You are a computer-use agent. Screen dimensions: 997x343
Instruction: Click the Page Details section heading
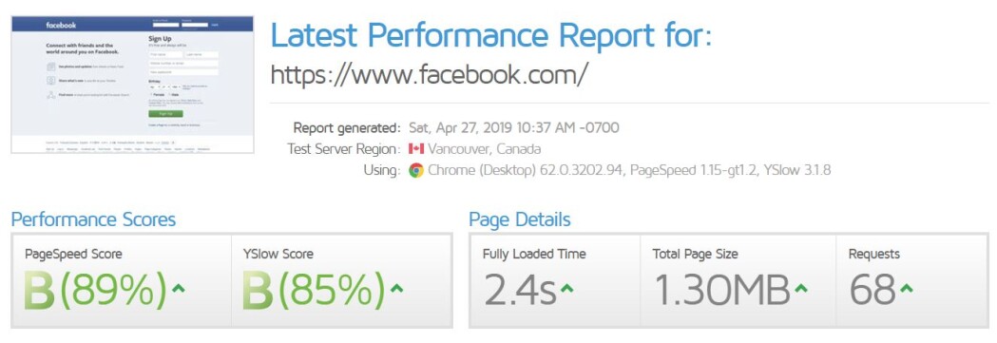tap(520, 219)
